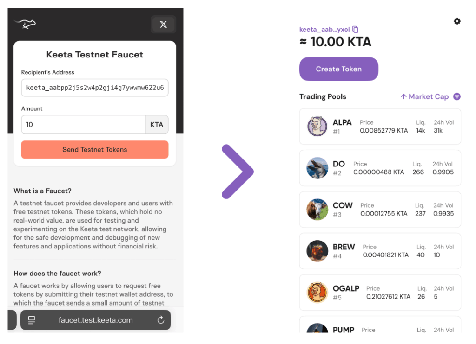Click the Amount input field
The width and height of the screenshot is (476, 344).
tap(83, 125)
